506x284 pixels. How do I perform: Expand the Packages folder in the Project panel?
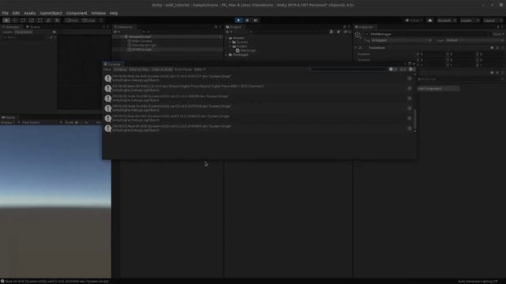(x=227, y=54)
